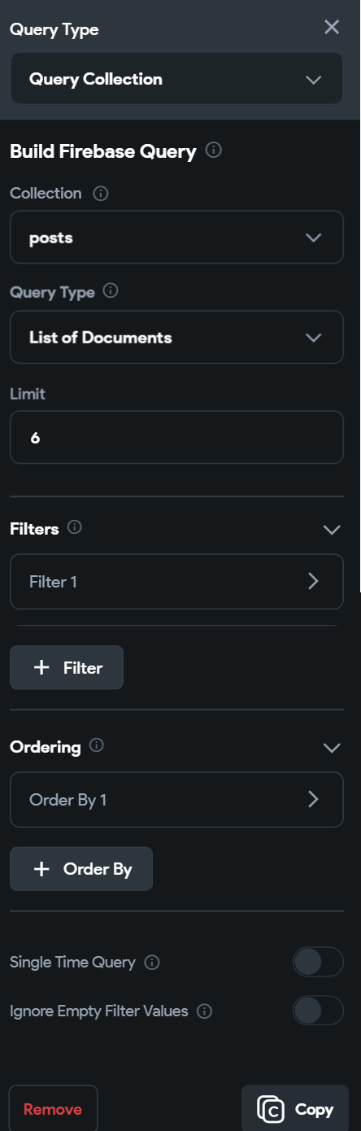
Task: Open Order By 1 details
Action: click(x=176, y=799)
